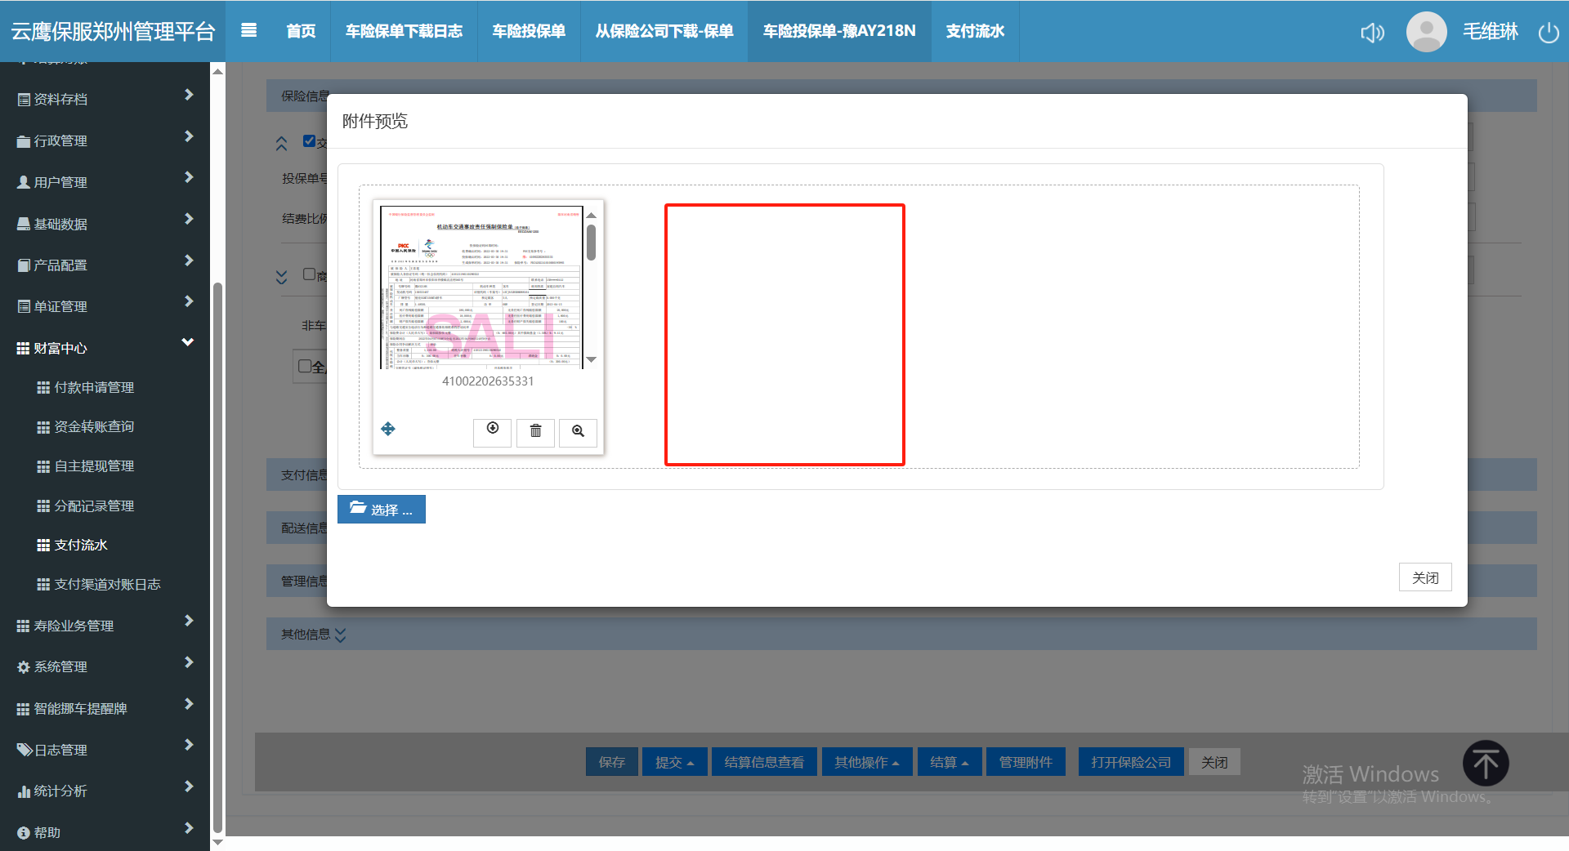The image size is (1569, 851).
Task: Click the speaker notification icon
Action: [1372, 32]
